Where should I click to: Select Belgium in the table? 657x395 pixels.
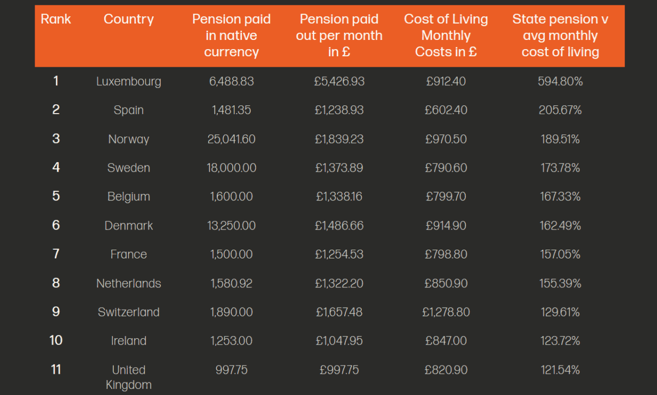(129, 197)
